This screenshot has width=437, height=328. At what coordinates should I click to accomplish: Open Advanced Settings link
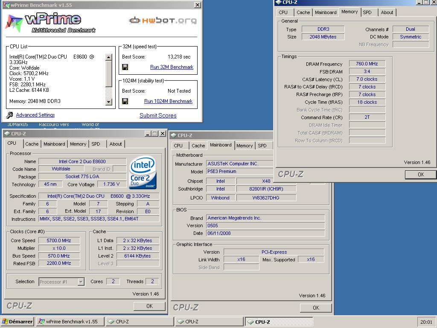(x=35, y=115)
